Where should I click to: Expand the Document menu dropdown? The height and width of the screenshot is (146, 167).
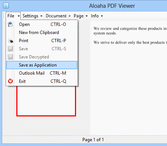pyautogui.click(x=69, y=16)
